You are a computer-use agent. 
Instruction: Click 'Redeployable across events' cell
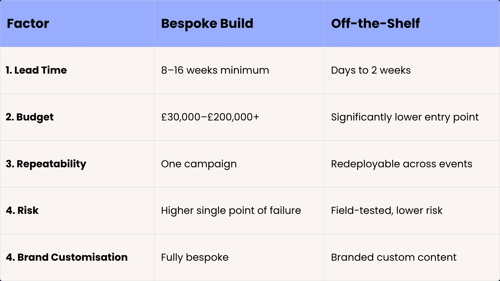401,164
